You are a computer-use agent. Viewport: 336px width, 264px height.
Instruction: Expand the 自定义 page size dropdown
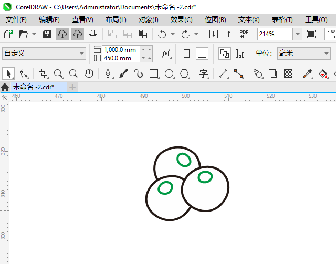point(82,54)
